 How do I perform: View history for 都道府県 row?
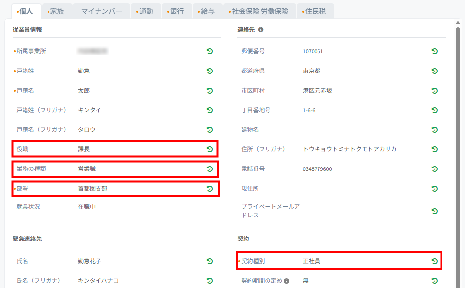tap(435, 71)
